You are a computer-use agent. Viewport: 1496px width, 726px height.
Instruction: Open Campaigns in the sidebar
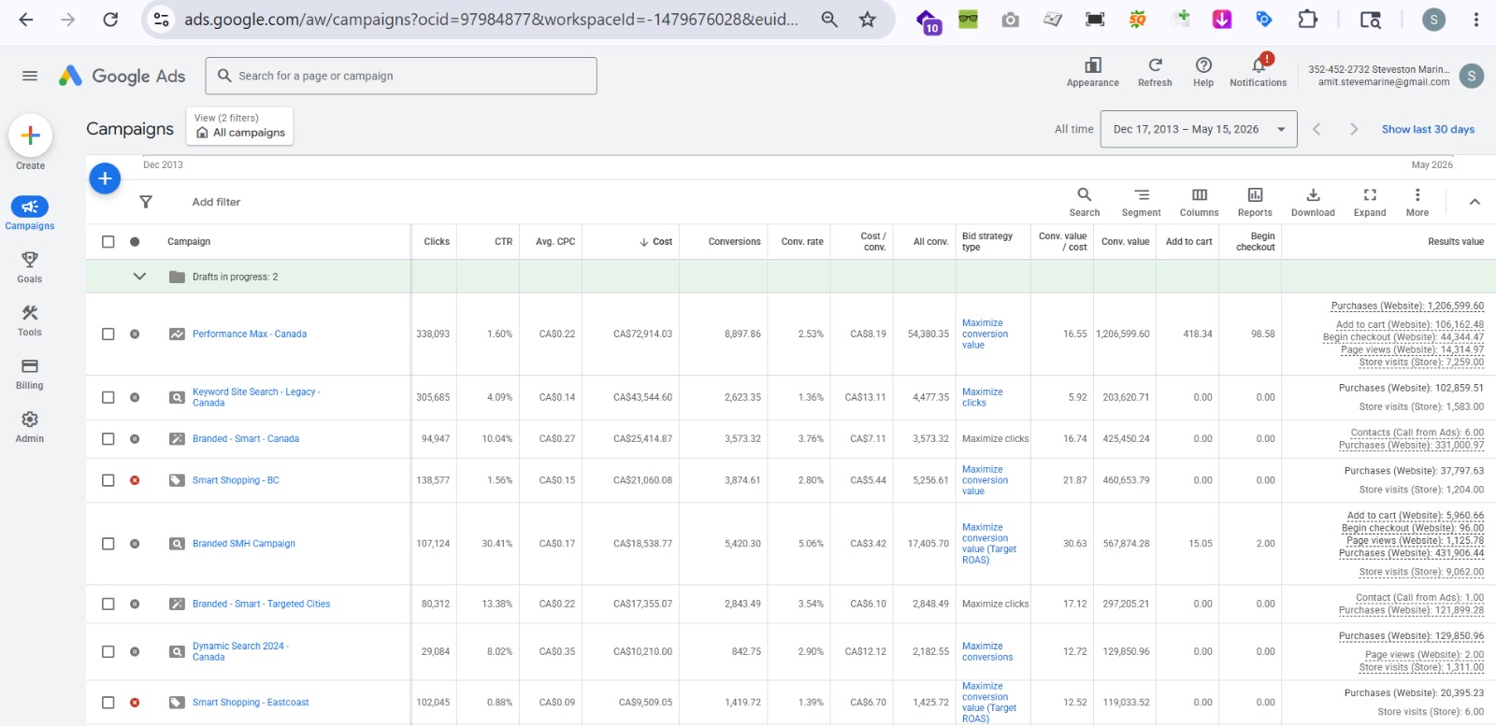[x=30, y=213]
